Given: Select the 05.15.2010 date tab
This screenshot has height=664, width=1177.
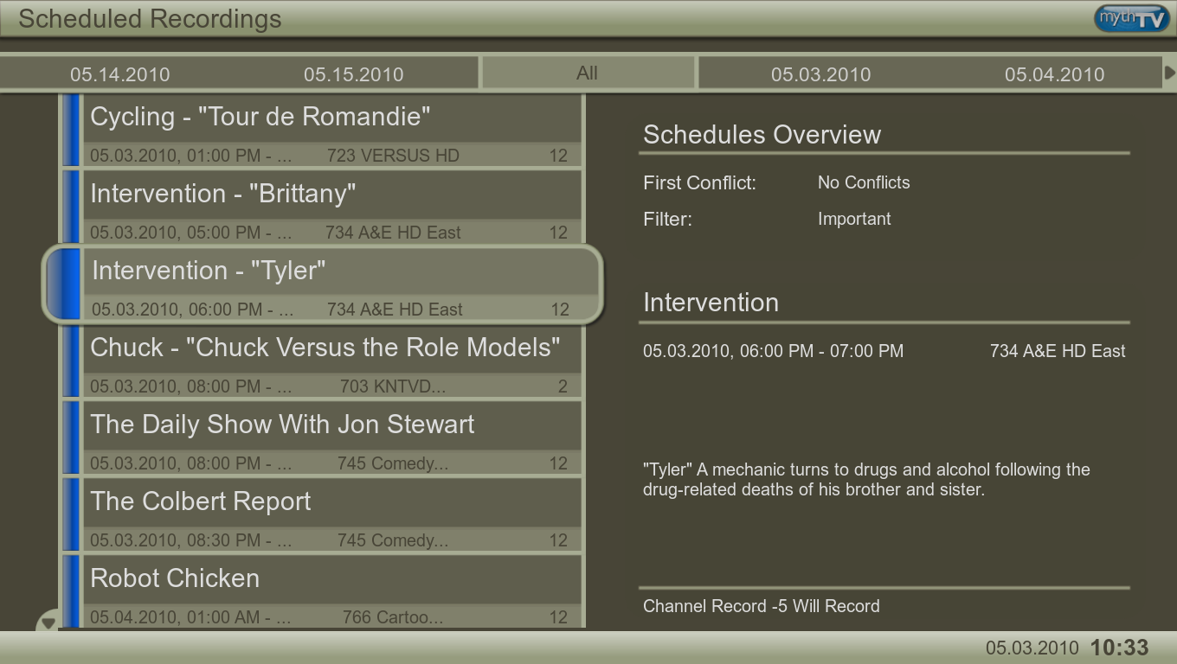Looking at the screenshot, I should tap(353, 74).
